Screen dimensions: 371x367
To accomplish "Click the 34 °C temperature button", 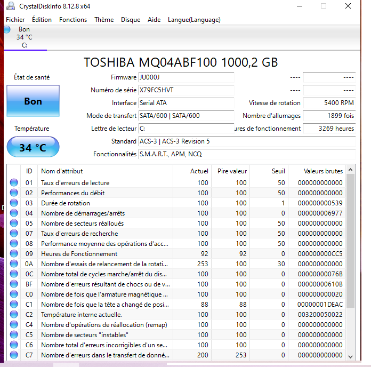I will pyautogui.click(x=33, y=147).
